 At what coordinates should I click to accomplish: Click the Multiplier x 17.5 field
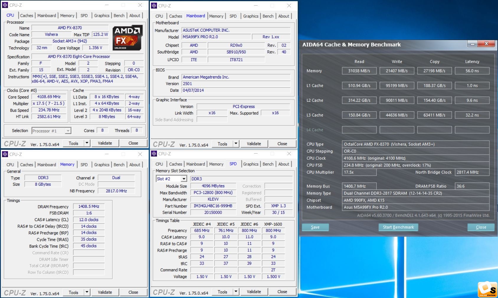coord(49,103)
